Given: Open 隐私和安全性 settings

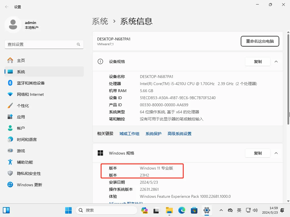Looking at the screenshot, I should click(44, 173).
